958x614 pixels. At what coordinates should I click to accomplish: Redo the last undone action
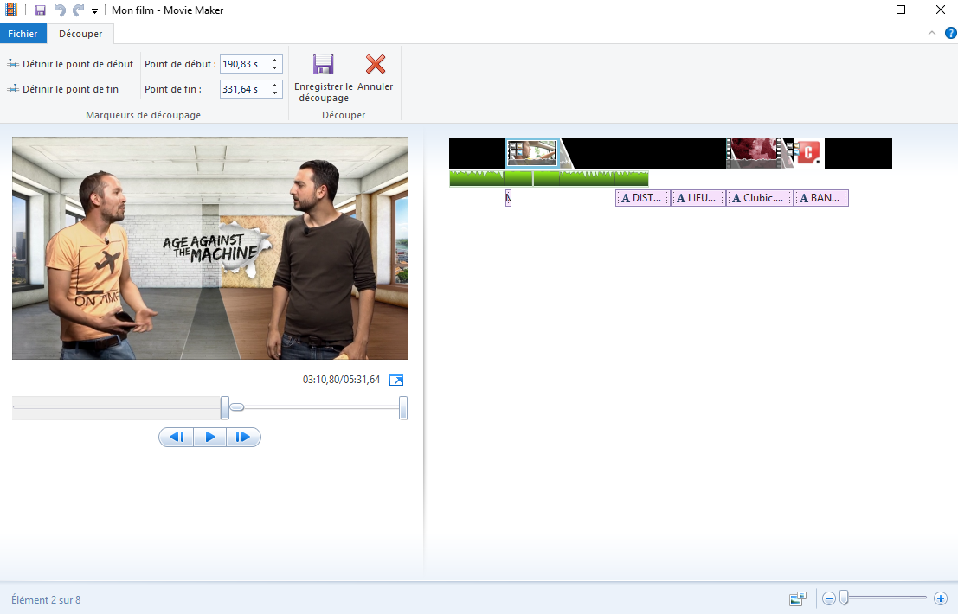(78, 10)
